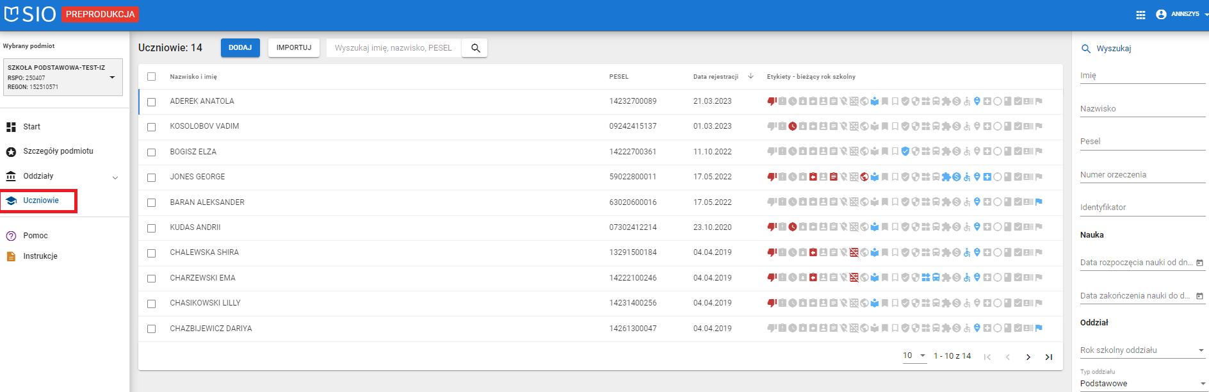Click the red crossed-grid icon for CHALEWSKA SHIRA
This screenshot has width=1209, height=392.
tap(854, 252)
